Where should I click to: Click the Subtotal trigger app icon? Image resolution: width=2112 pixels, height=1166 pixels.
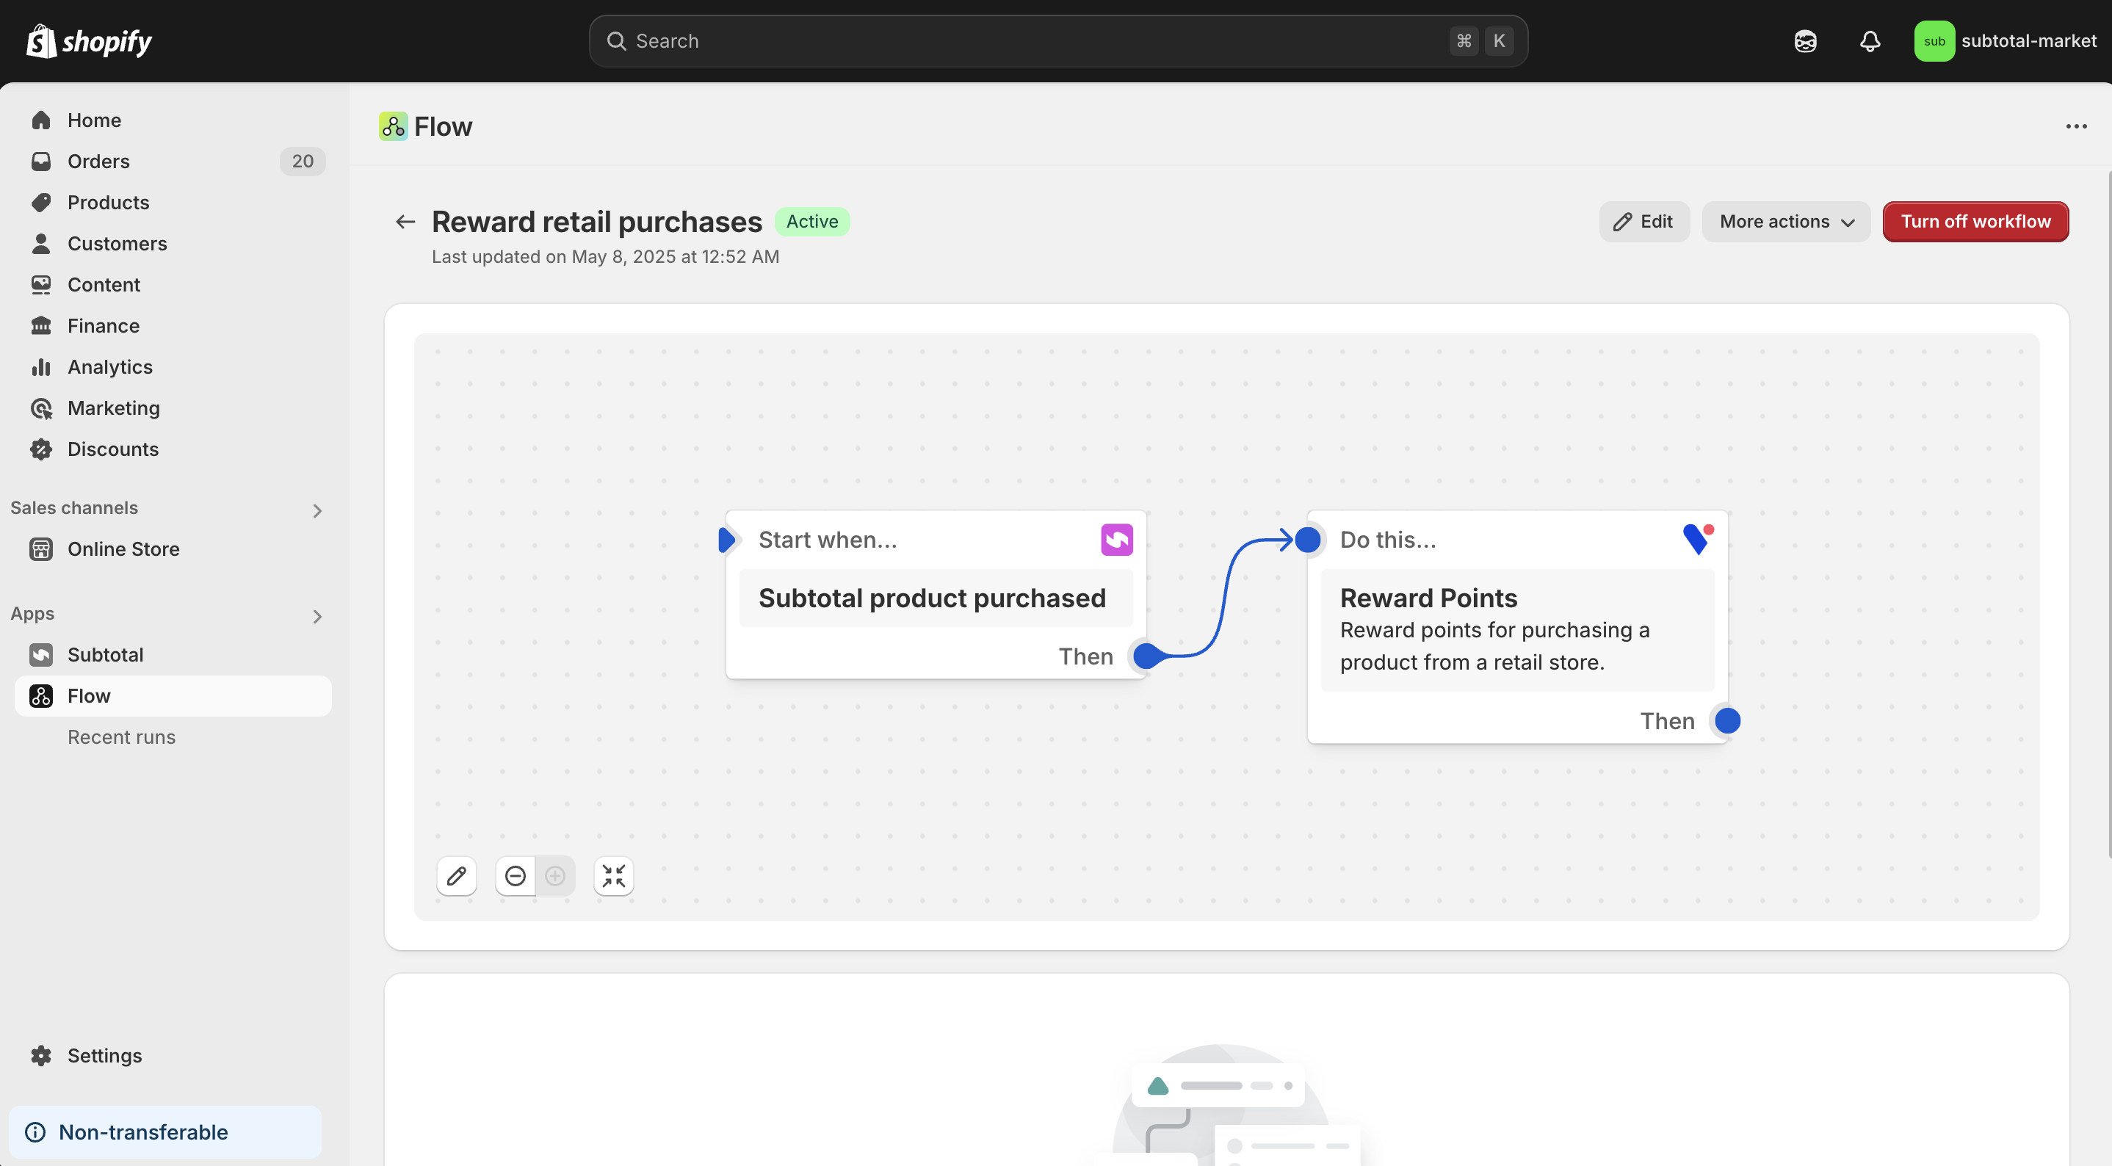click(x=1116, y=540)
